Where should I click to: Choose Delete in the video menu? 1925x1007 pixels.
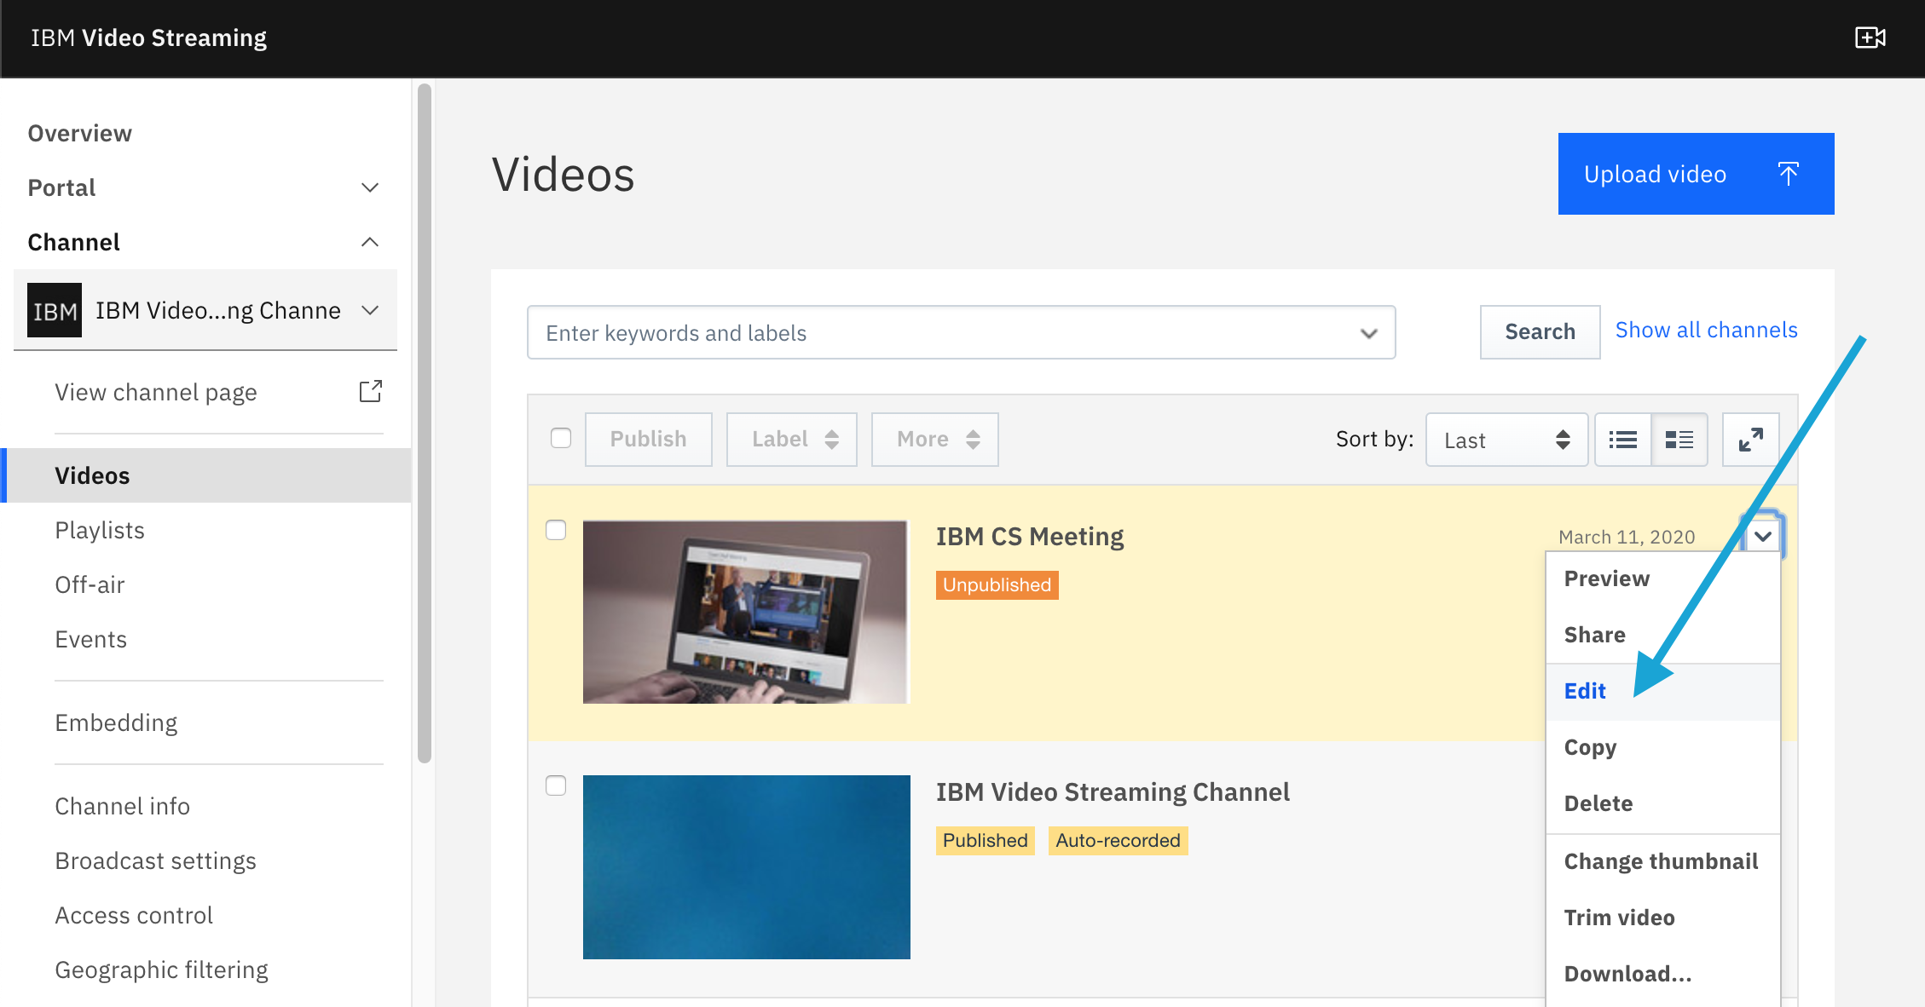coord(1662,803)
